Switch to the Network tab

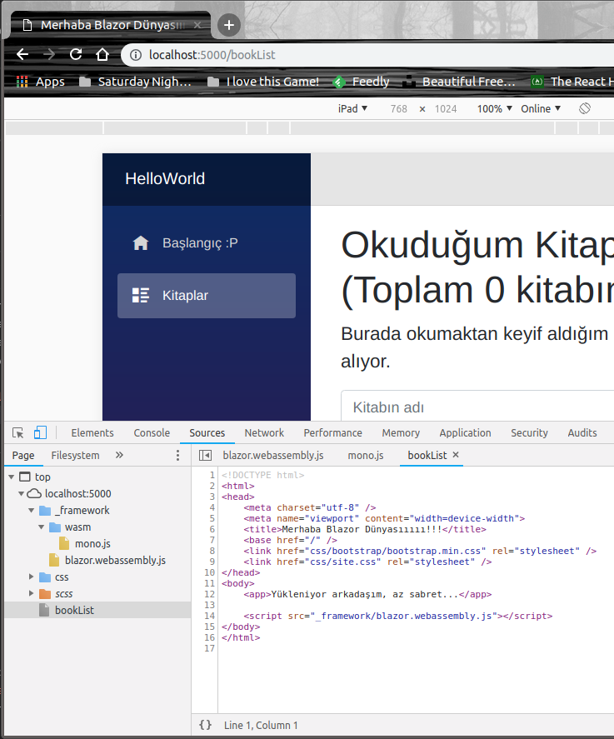[x=264, y=432]
